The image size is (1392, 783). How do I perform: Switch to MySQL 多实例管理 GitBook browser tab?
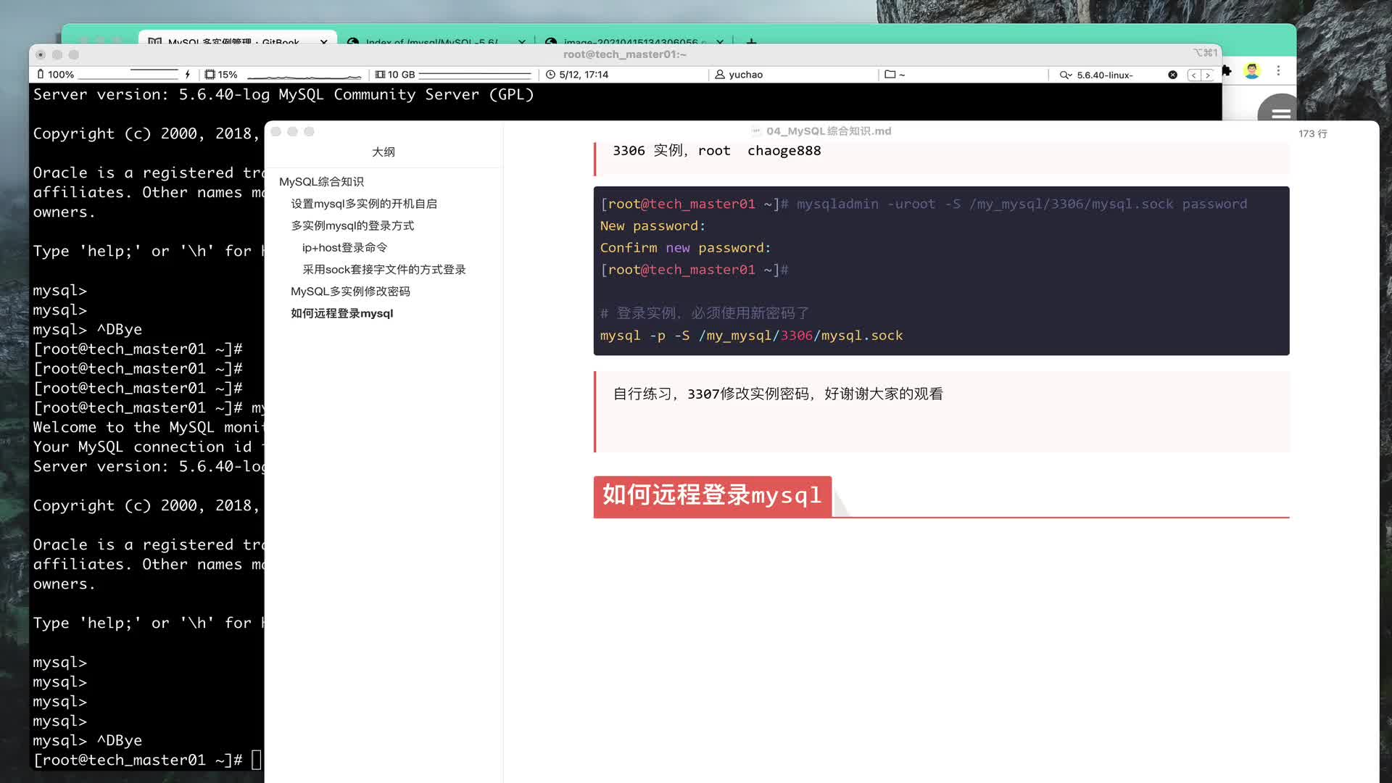pyautogui.click(x=233, y=41)
